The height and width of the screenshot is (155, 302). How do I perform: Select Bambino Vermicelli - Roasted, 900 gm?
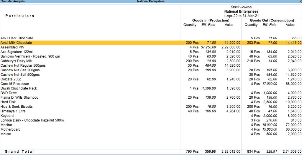coord(30,56)
